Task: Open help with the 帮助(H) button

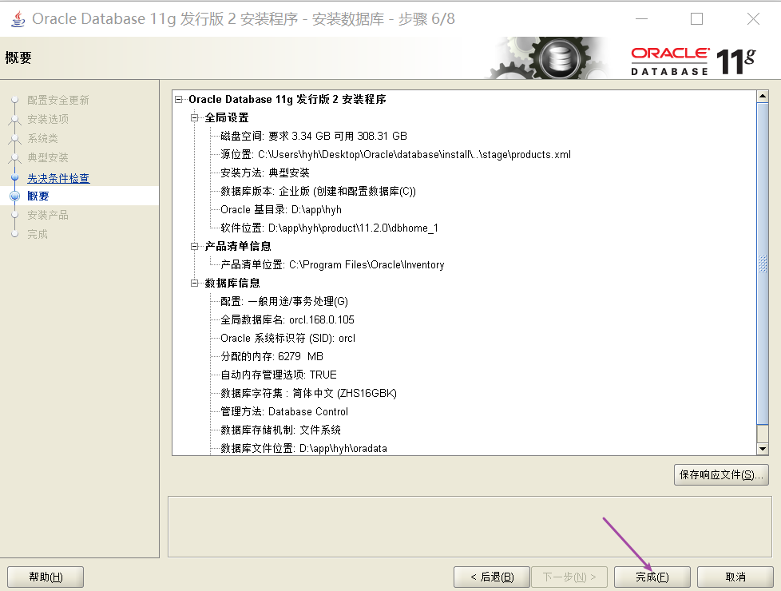Action: (x=46, y=577)
